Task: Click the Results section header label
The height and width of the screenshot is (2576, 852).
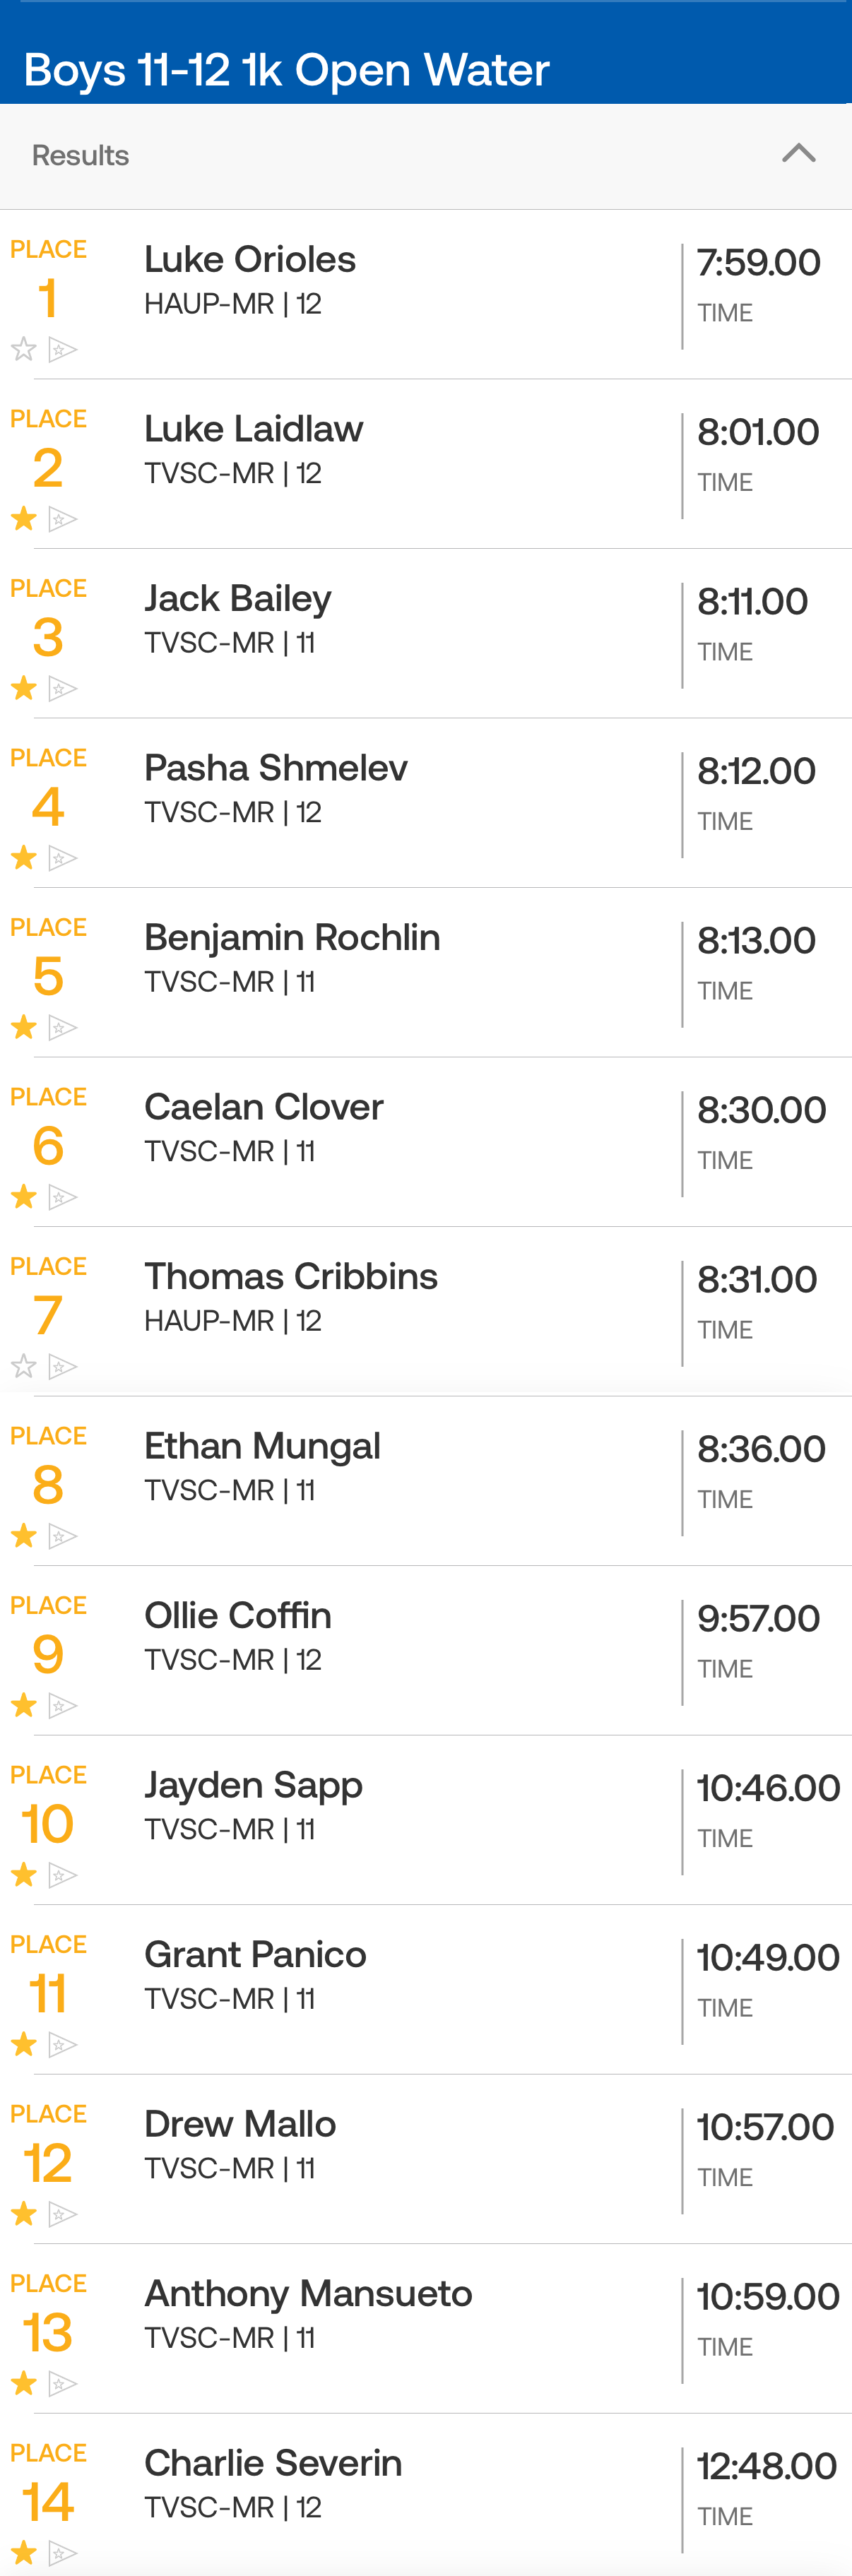Action: [80, 156]
